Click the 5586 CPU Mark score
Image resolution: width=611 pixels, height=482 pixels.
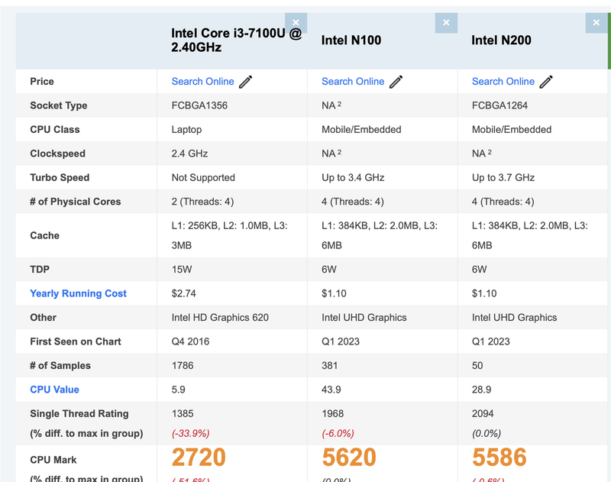coord(499,458)
